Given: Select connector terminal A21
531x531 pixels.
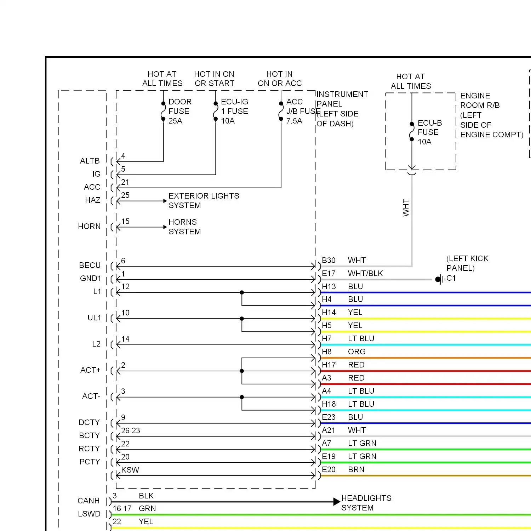Looking at the screenshot, I should pyautogui.click(x=328, y=430).
